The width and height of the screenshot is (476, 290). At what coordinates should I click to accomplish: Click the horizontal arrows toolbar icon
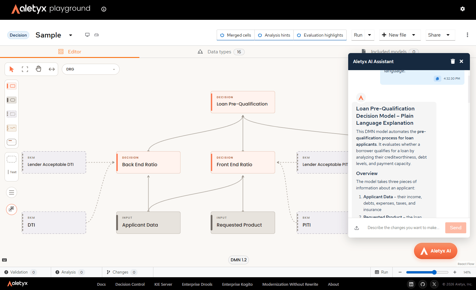point(52,69)
